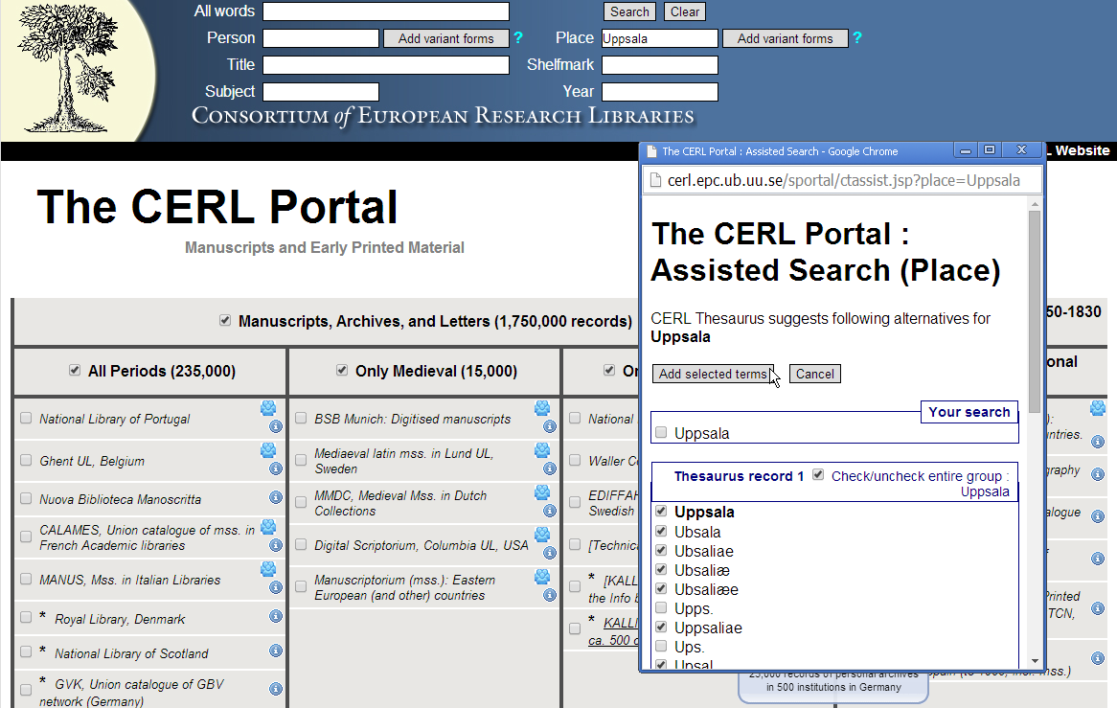This screenshot has width=1117, height=708.
Task: Open info icon for National Library of Scotland
Action: 276,651
